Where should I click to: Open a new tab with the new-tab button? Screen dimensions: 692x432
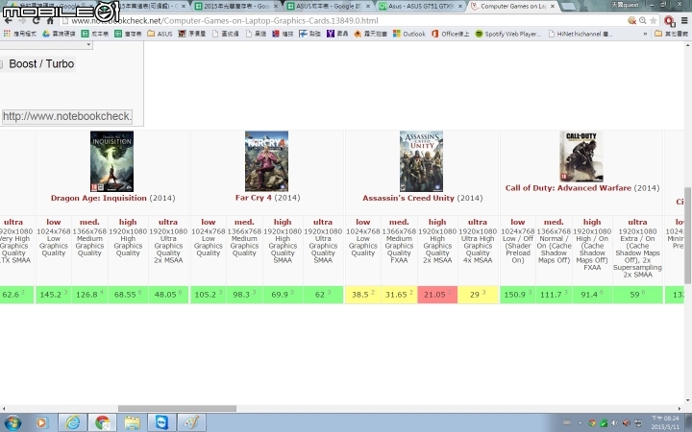(568, 6)
